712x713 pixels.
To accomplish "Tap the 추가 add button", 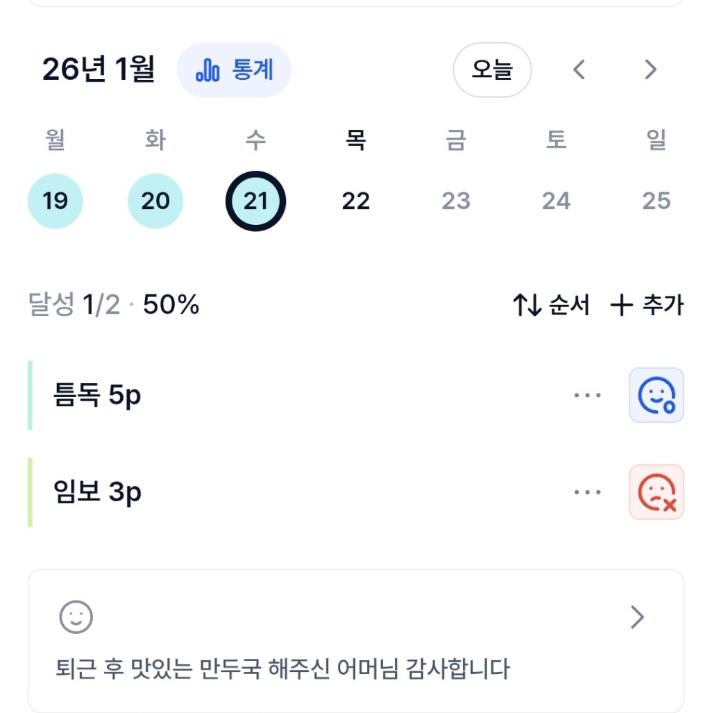I will [647, 305].
